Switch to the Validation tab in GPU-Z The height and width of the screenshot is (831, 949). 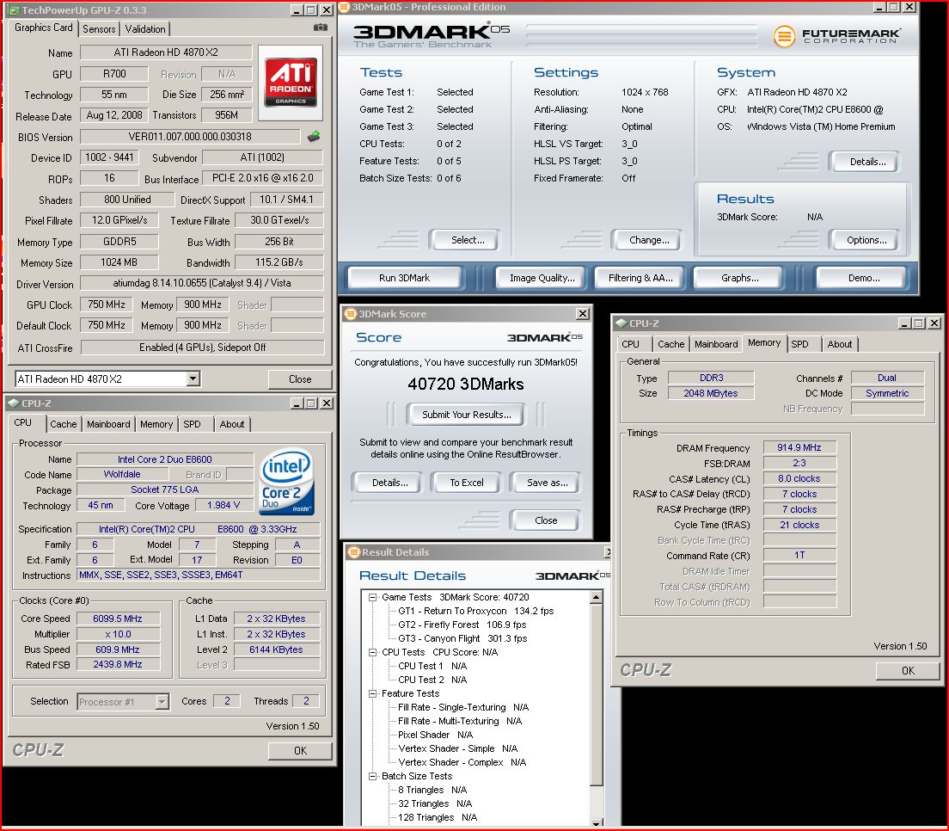pyautogui.click(x=145, y=29)
